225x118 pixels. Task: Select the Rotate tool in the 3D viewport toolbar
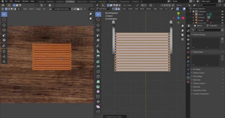pyautogui.click(x=98, y=30)
